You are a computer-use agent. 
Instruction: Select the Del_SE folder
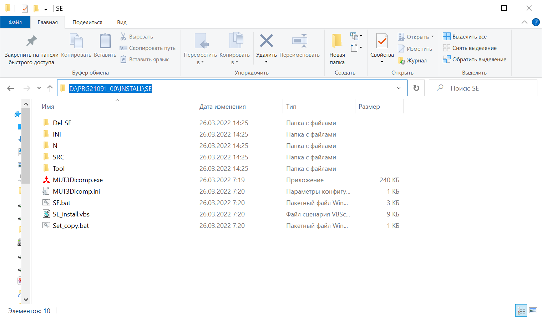tap(62, 123)
